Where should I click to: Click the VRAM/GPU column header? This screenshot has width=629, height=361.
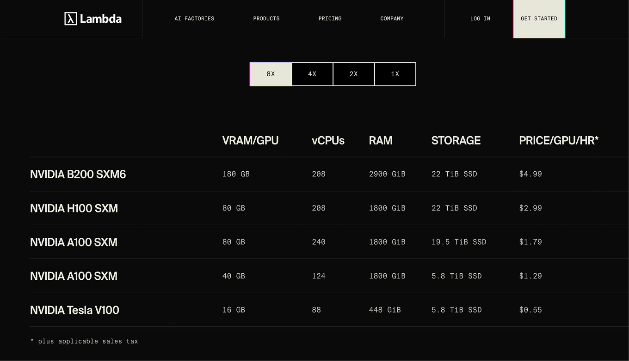(x=250, y=140)
